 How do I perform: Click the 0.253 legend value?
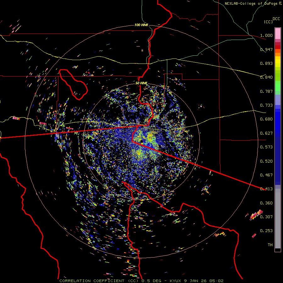coord(266,231)
